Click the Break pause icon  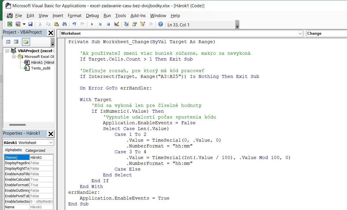100,24
